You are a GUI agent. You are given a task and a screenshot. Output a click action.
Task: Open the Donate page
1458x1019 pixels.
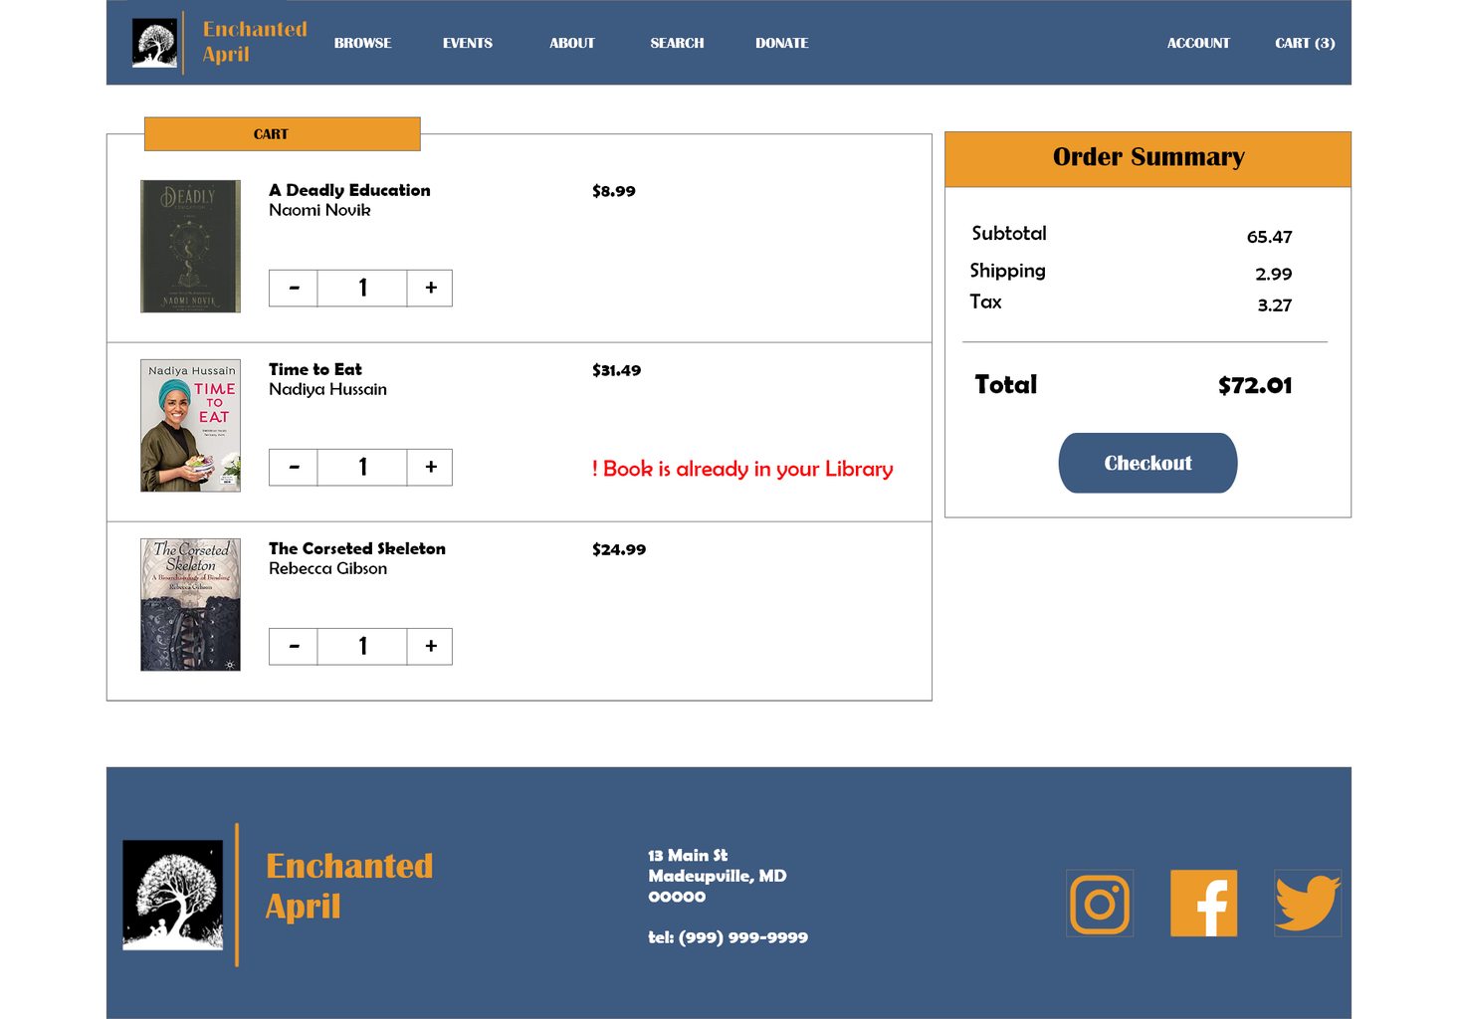pyautogui.click(x=782, y=43)
